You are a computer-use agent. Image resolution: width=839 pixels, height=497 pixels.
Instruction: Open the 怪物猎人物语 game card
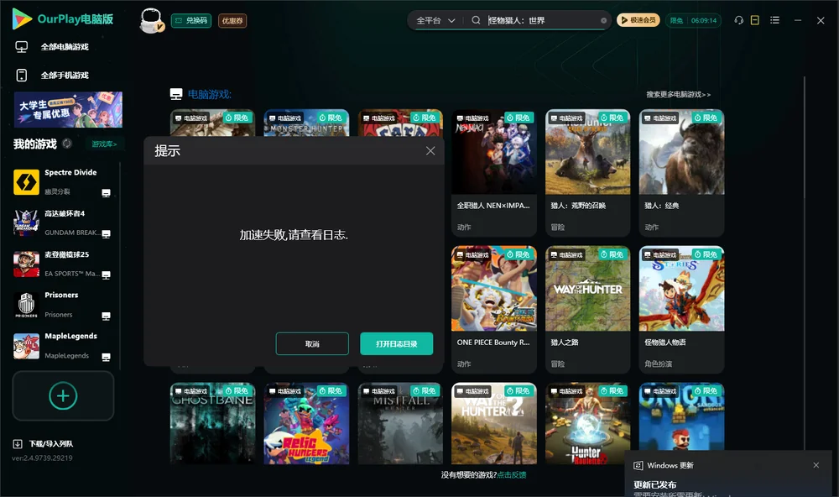tap(681, 309)
